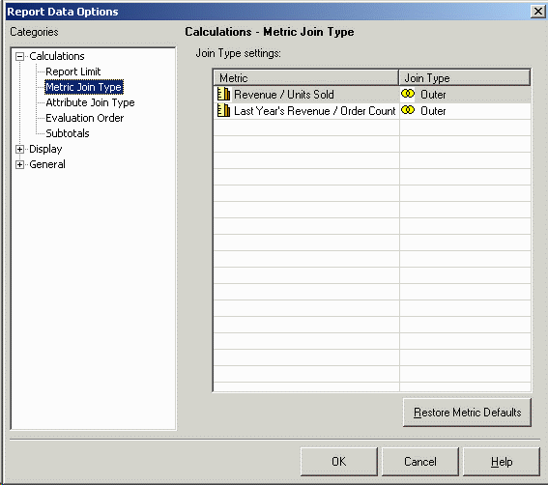Open Evaluation Order settings

(x=85, y=118)
